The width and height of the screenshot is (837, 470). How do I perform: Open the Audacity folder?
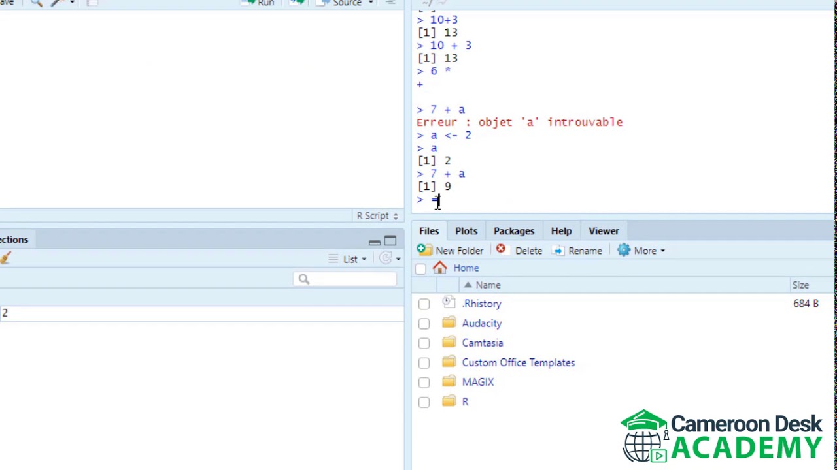coord(482,323)
